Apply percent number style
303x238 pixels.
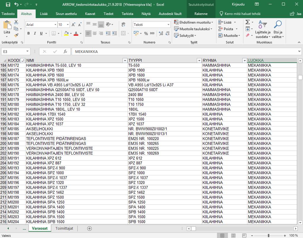pyautogui.click(x=146, y=33)
